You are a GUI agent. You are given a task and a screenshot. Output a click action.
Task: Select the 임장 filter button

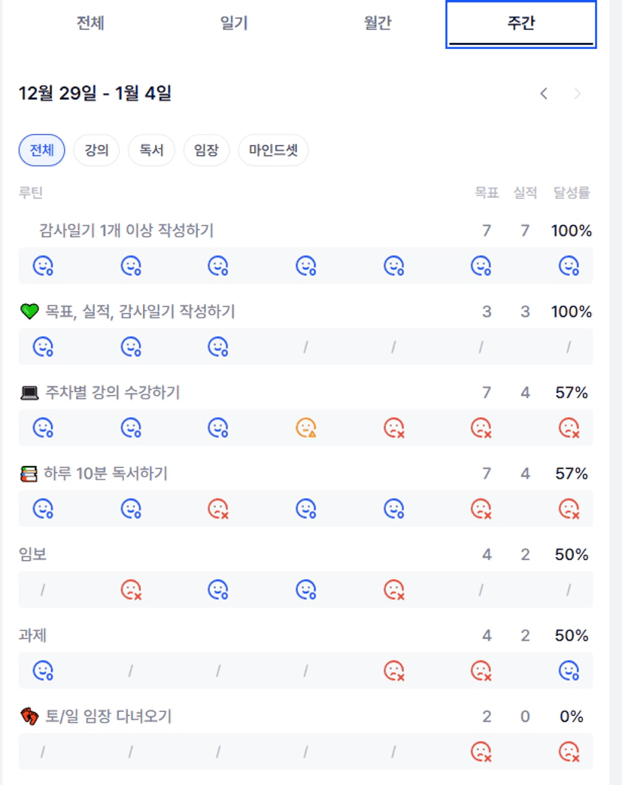click(x=206, y=151)
